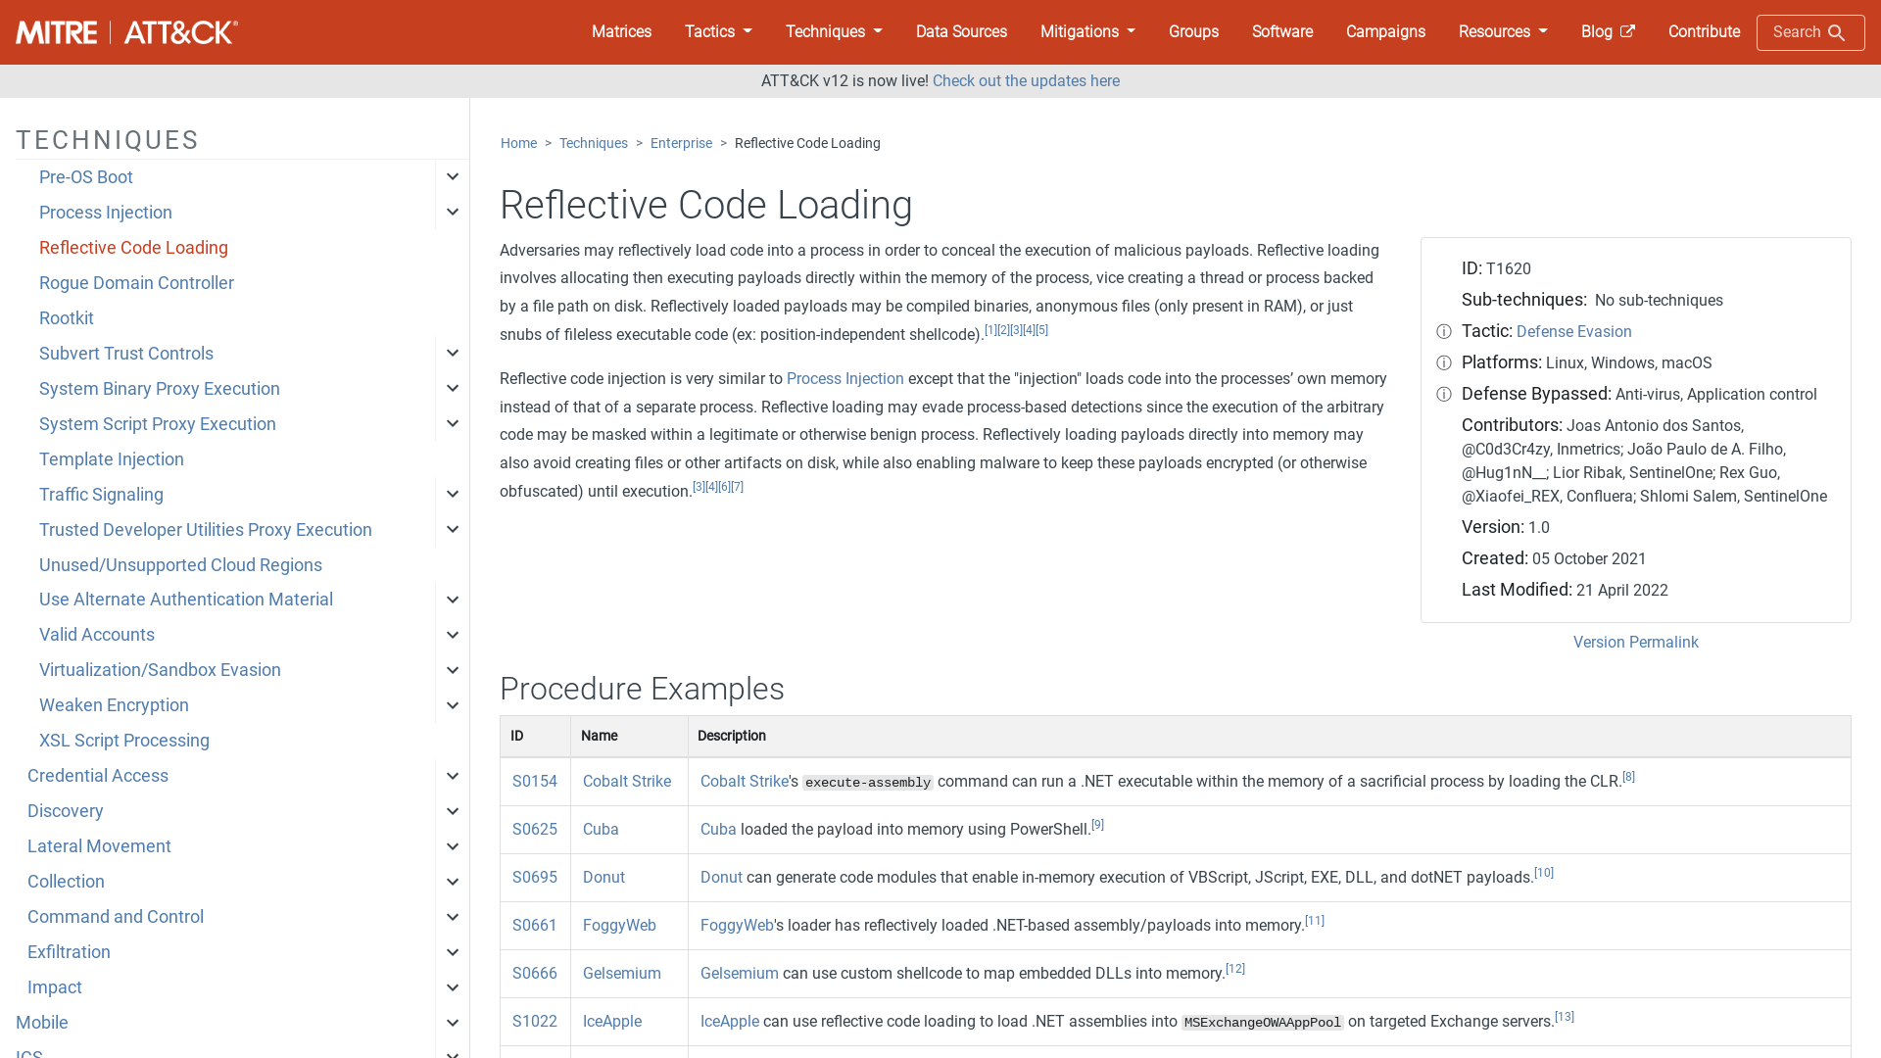Expand the Weaken Encryption chevron
1881x1058 pixels.
tap(453, 705)
